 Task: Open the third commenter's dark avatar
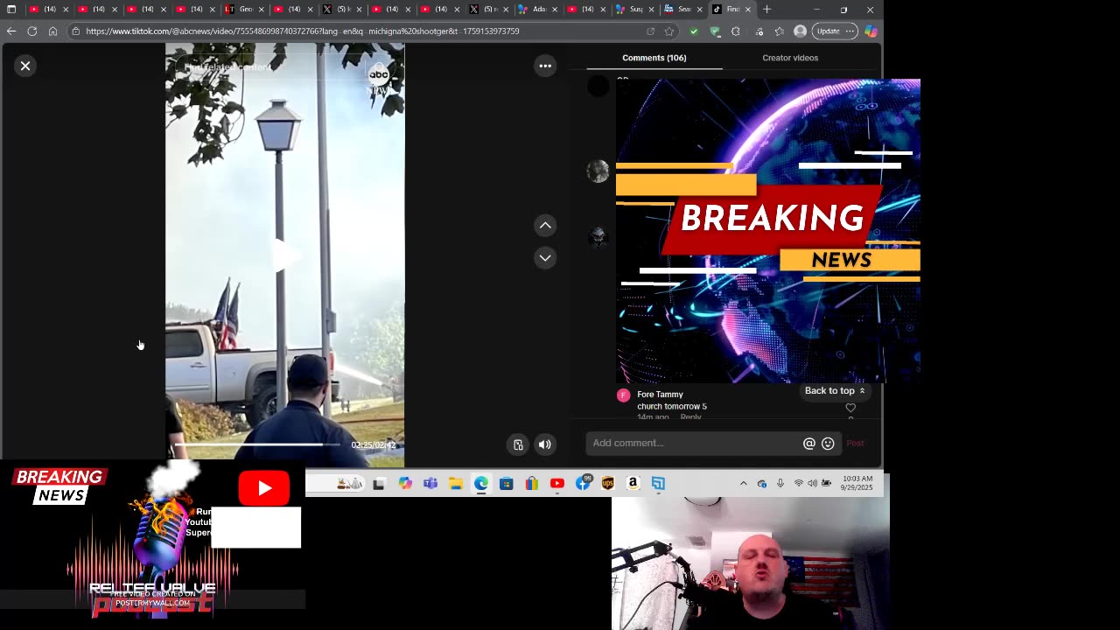coord(598,236)
